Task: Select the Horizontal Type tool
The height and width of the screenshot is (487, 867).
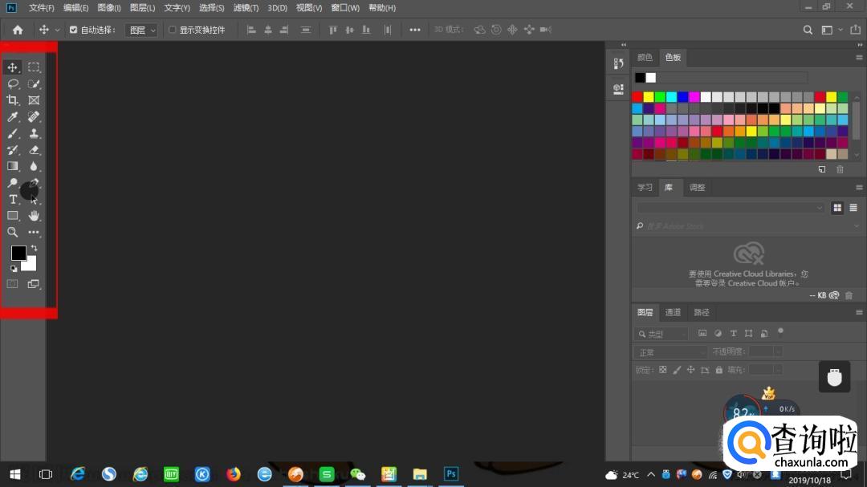Action: point(13,199)
